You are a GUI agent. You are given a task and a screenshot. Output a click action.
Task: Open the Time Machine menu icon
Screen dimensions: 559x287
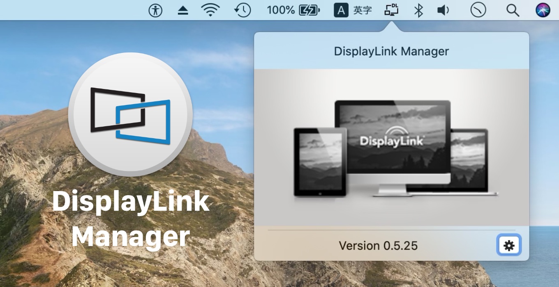tap(243, 10)
